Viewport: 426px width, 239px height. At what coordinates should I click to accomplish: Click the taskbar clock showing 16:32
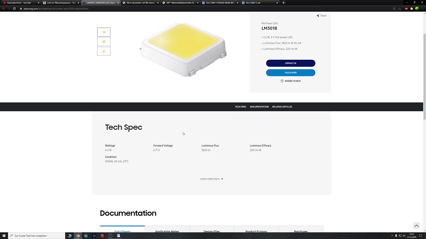click(412, 236)
